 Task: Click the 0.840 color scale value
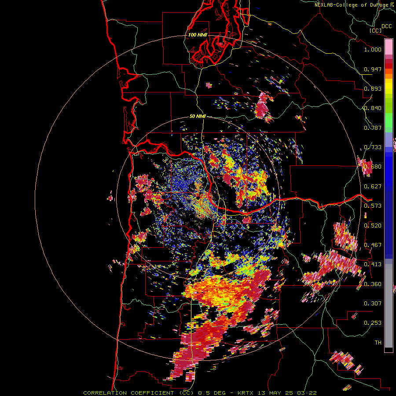point(373,108)
